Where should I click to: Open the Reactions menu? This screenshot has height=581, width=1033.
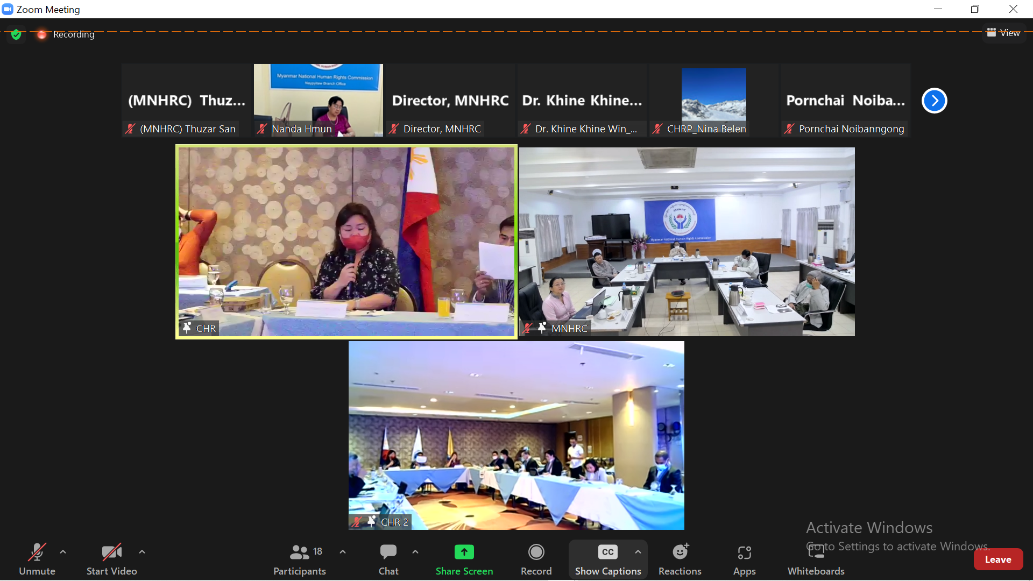click(x=680, y=559)
